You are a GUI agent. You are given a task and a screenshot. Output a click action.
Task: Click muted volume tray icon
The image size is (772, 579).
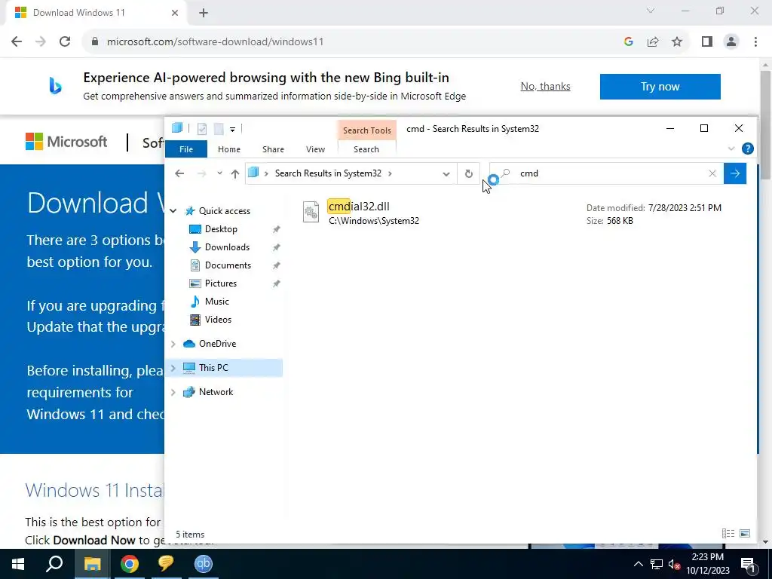675,564
